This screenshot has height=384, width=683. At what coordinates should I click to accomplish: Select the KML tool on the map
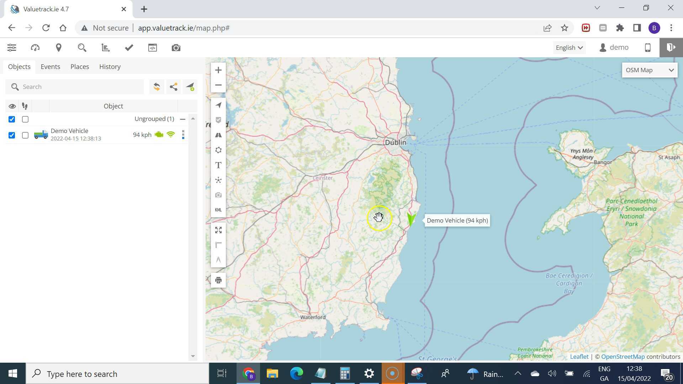[x=218, y=210]
